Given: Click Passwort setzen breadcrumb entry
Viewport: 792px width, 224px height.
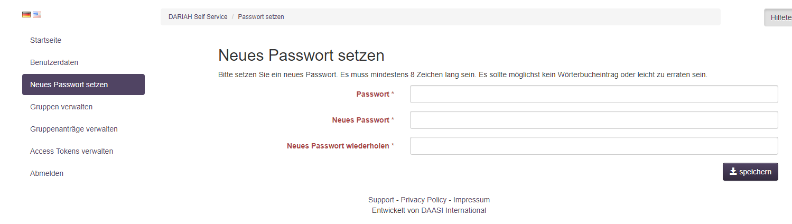Looking at the screenshot, I should click(x=261, y=17).
